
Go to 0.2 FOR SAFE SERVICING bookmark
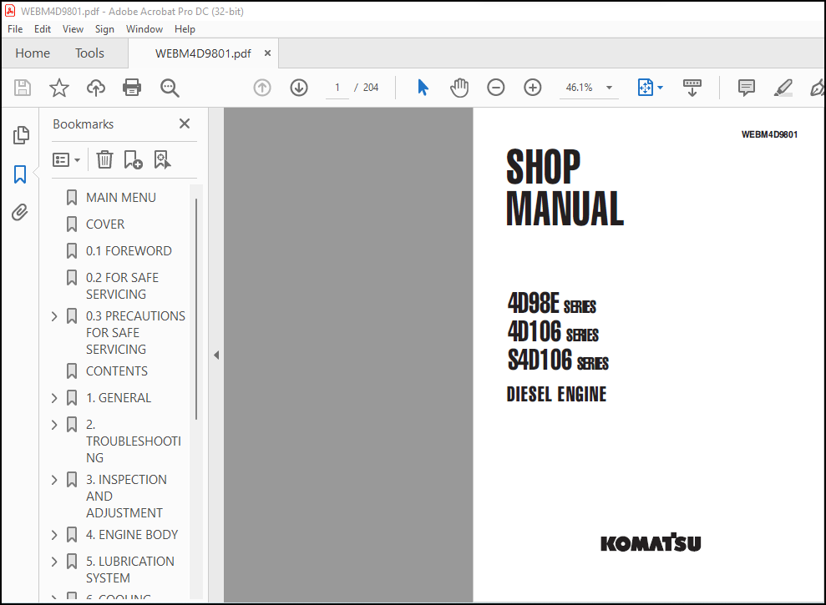122,286
